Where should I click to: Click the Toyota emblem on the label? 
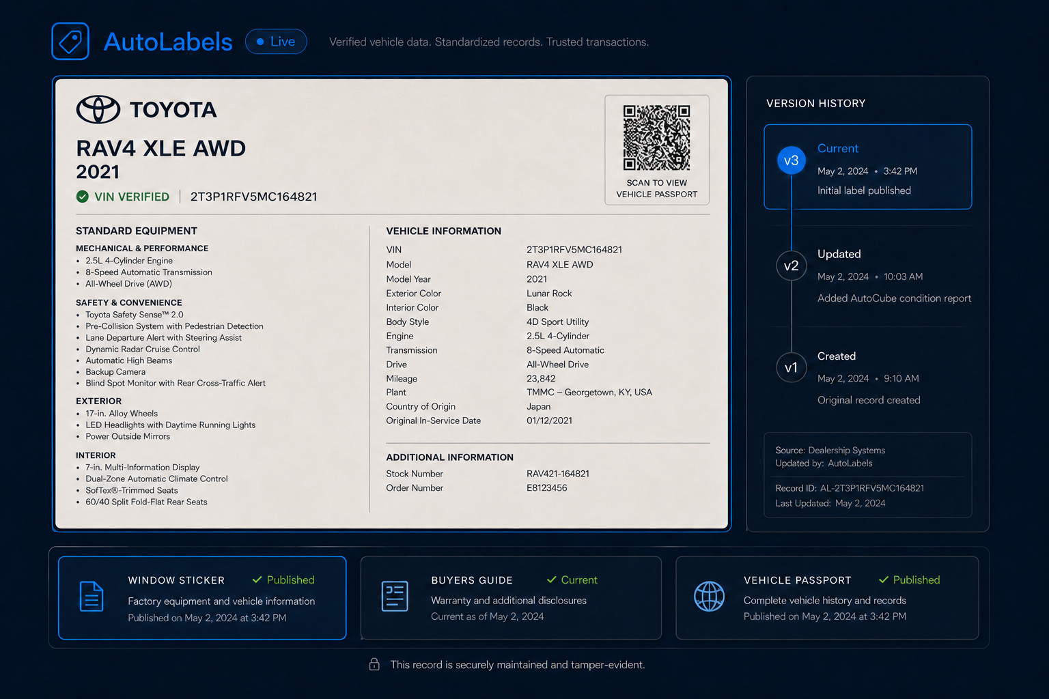(98, 109)
